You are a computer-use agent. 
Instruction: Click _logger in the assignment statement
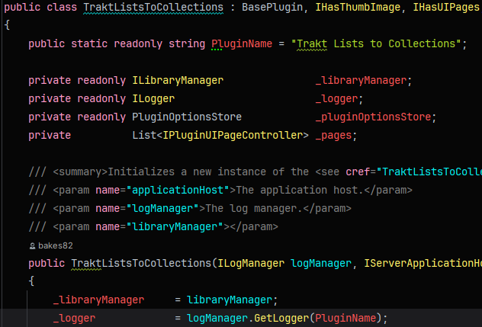74,318
